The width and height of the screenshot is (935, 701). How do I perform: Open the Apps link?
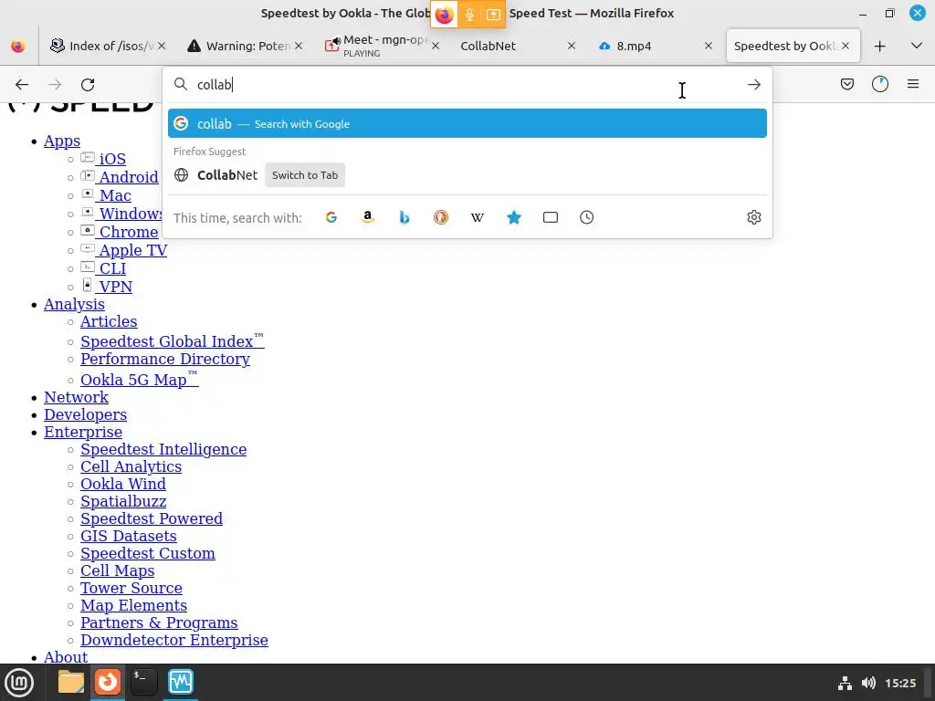pos(62,141)
